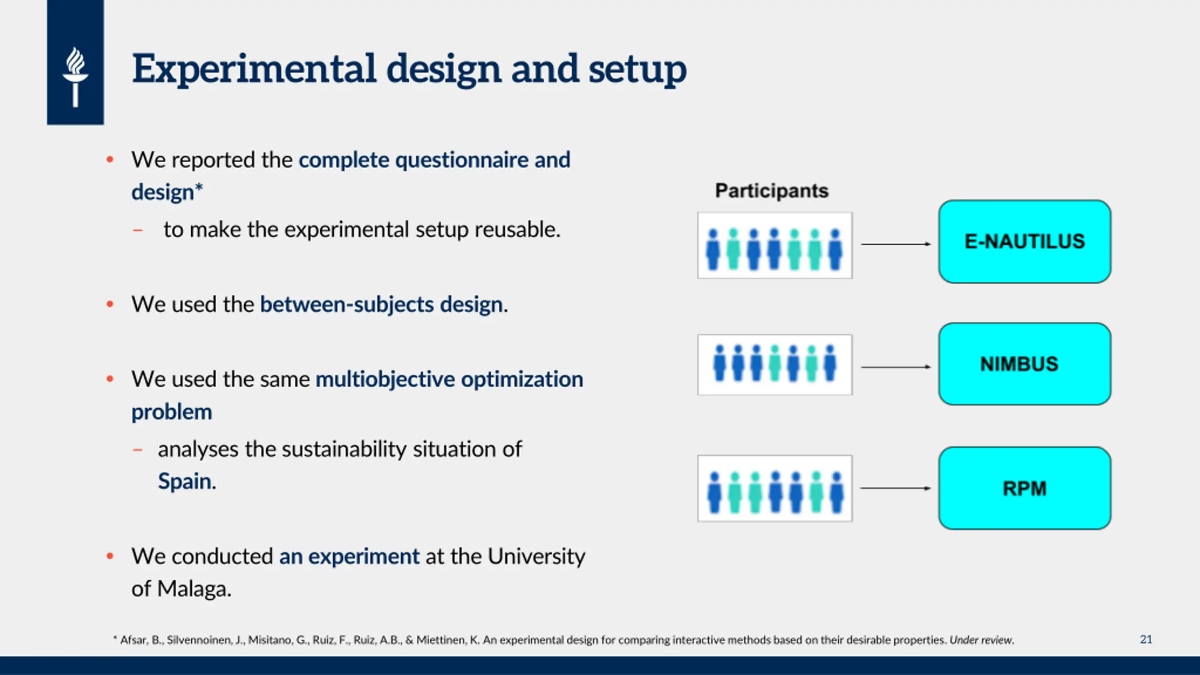The height and width of the screenshot is (675, 1200).
Task: Click the E-NAUTILUS method box
Action: (x=1025, y=241)
